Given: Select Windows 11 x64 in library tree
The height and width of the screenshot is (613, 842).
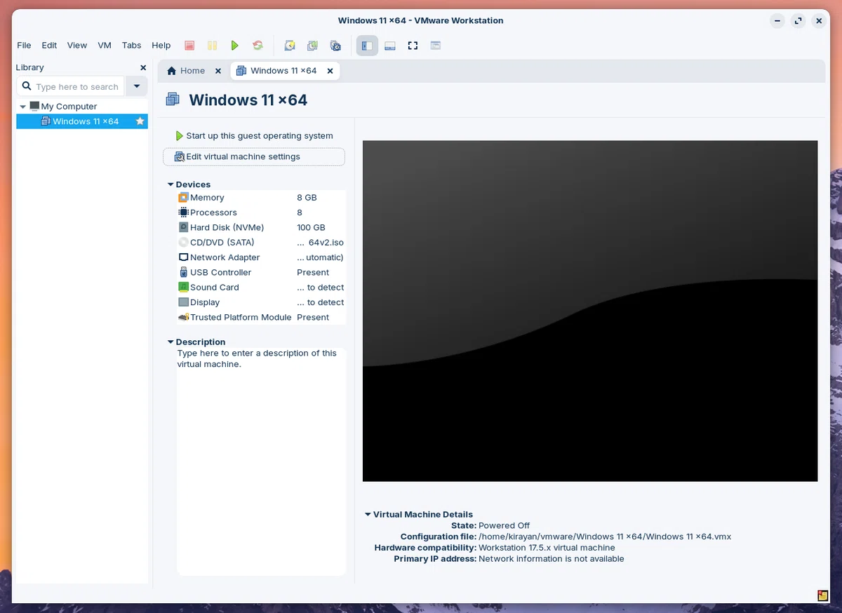Looking at the screenshot, I should point(82,121).
